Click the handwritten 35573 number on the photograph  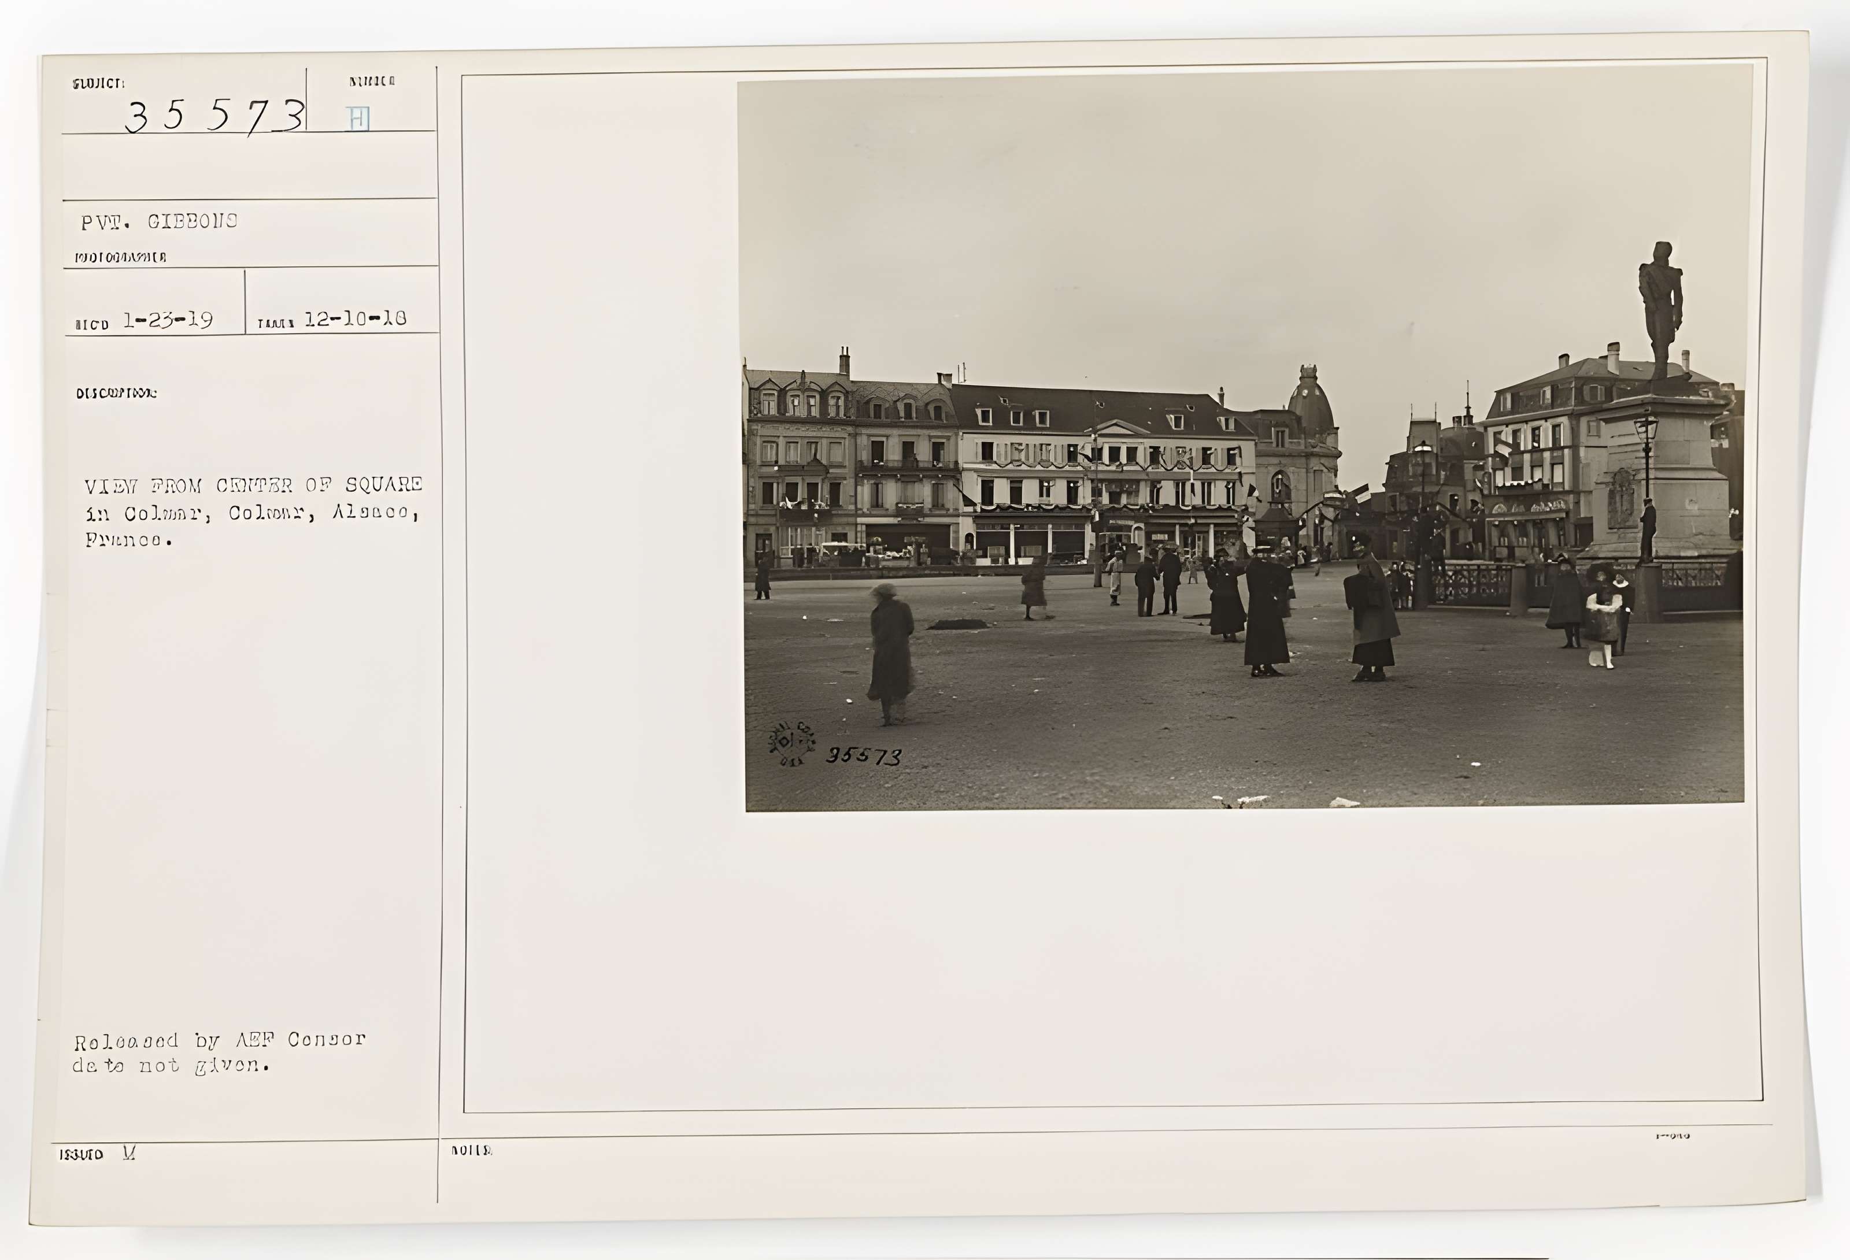864,756
